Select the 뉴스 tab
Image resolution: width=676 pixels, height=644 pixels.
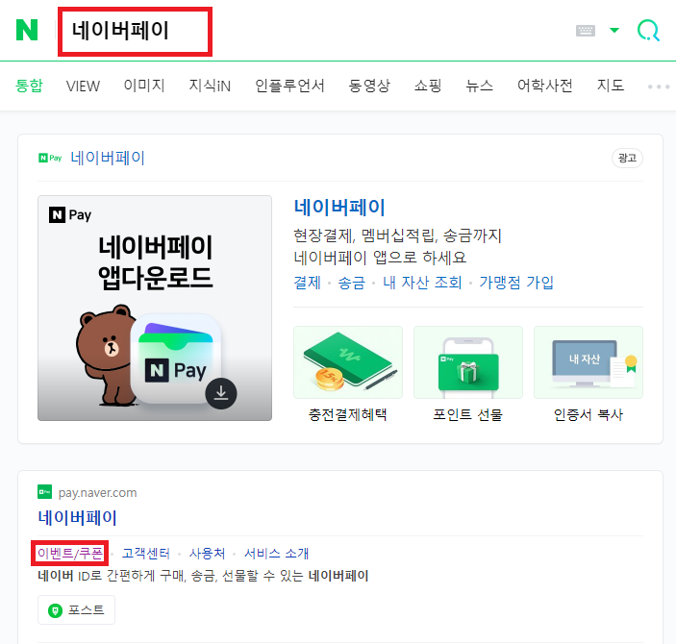480,86
